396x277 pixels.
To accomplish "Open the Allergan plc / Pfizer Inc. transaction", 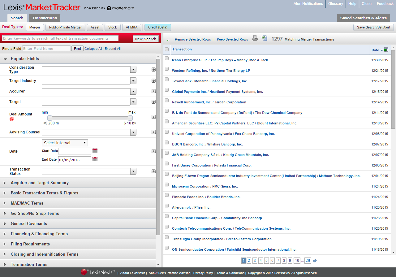I will point(191,207).
